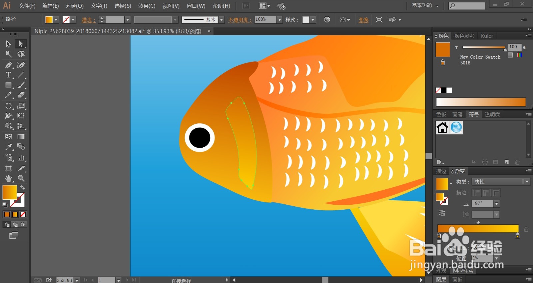This screenshot has width=533, height=283.
Task: Switch to the 透明度 tab
Action: click(x=492, y=114)
